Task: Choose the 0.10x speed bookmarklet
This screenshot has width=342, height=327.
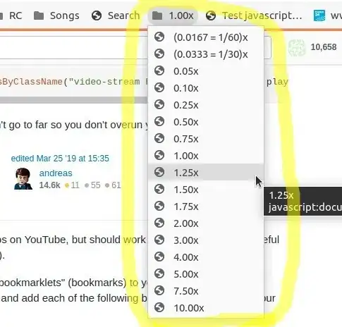Action: coord(206,88)
